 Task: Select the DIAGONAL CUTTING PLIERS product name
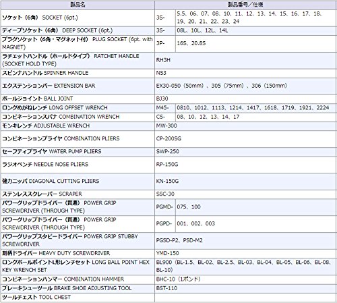point(78,182)
